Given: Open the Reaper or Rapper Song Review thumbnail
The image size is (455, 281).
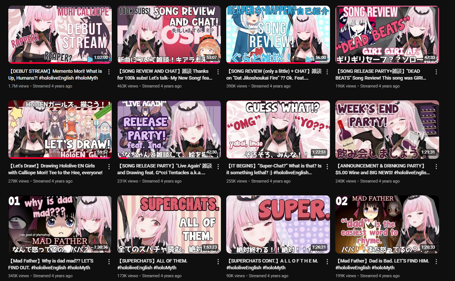Looking at the screenshot, I should point(278,34).
